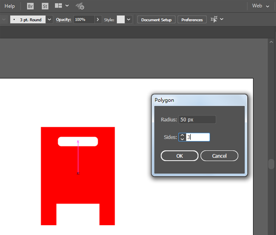
Task: Open Document Setup
Action: point(156,19)
